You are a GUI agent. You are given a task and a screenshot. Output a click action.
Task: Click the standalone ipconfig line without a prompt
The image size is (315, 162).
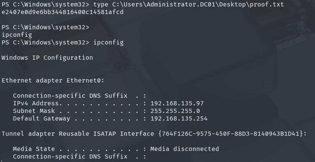(x=17, y=35)
